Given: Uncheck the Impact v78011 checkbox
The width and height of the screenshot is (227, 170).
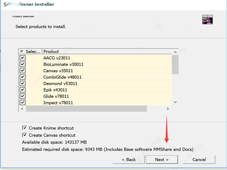Looking at the screenshot, I should pyautogui.click(x=23, y=103).
